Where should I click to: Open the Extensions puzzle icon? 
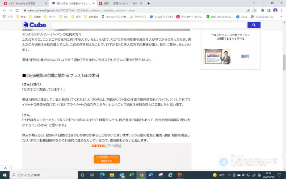click(x=262, y=10)
